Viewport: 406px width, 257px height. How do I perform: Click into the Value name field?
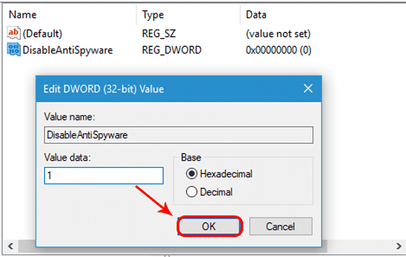(x=179, y=135)
